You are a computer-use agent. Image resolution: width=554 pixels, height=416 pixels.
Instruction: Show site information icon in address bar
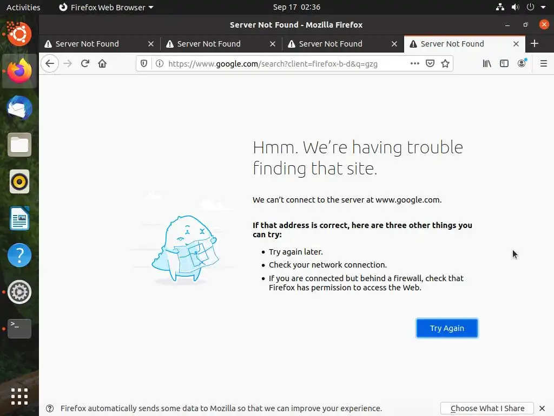[x=160, y=64]
